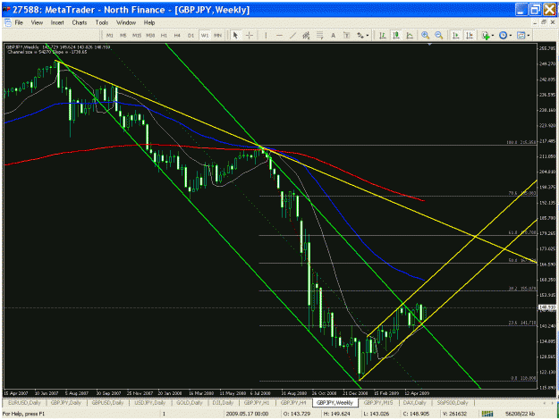Close the inner chart window

point(552,22)
